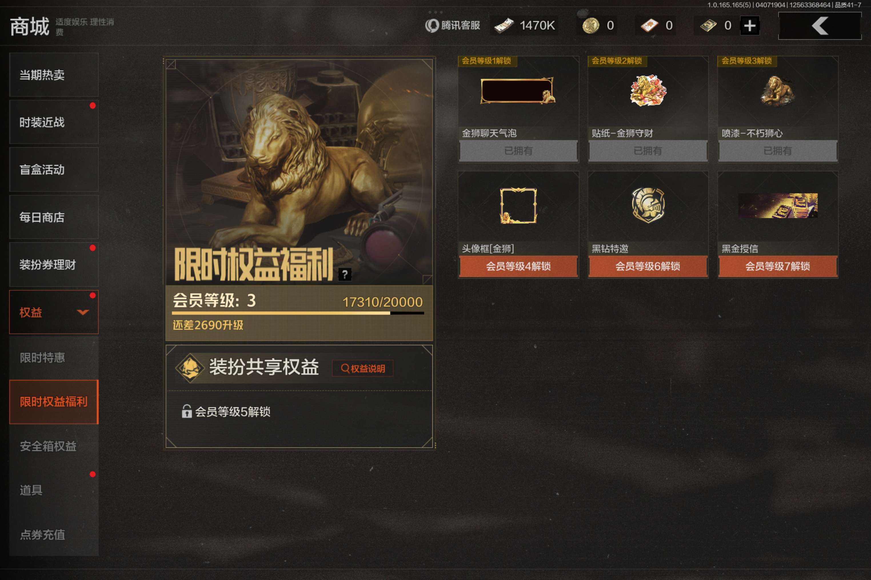Select the golden lion chat bubble thumbnail

(518, 90)
